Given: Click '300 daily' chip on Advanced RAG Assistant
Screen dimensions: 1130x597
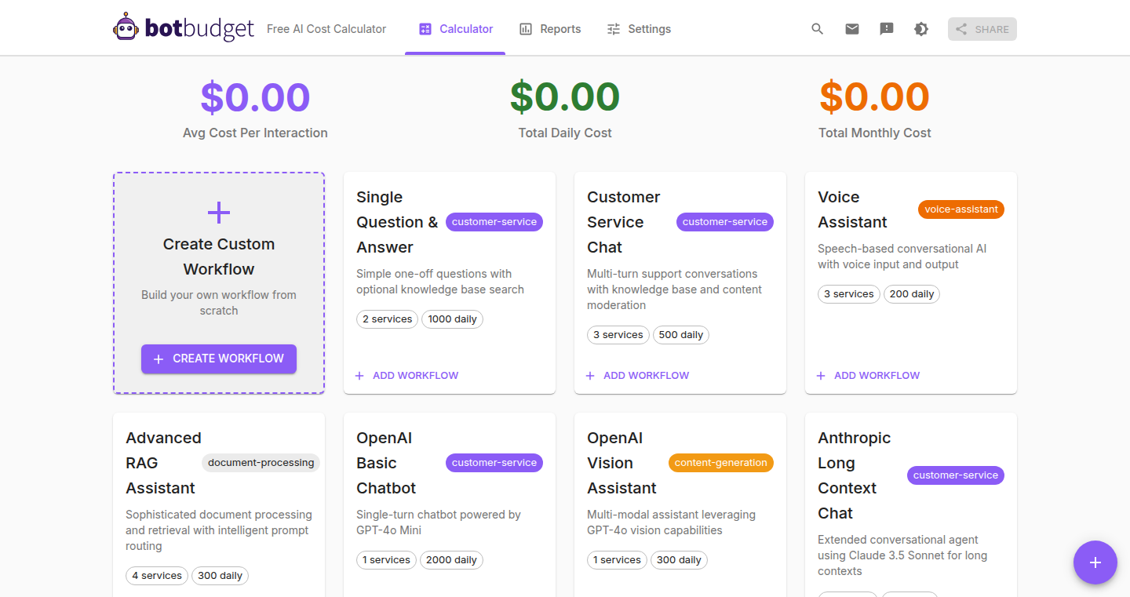Looking at the screenshot, I should coord(220,576).
